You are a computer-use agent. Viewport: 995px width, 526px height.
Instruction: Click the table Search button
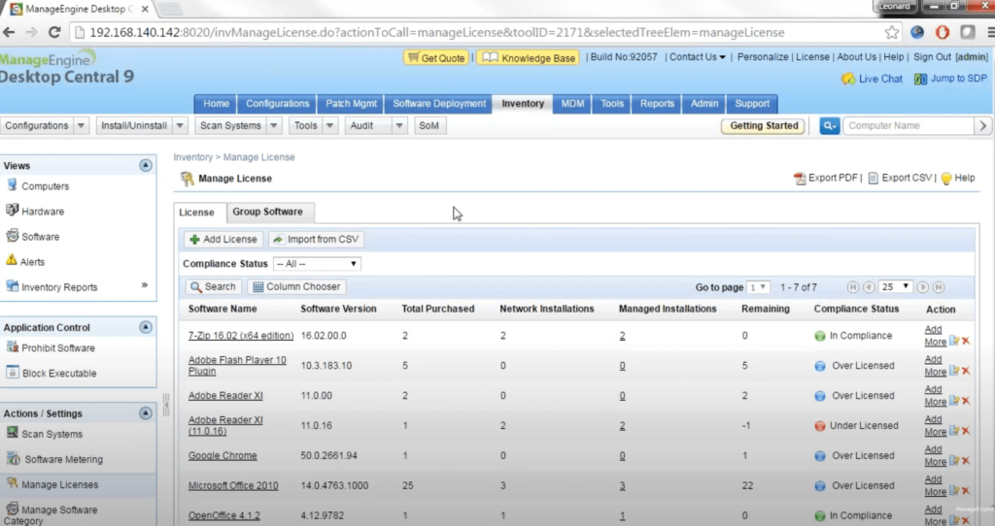213,287
